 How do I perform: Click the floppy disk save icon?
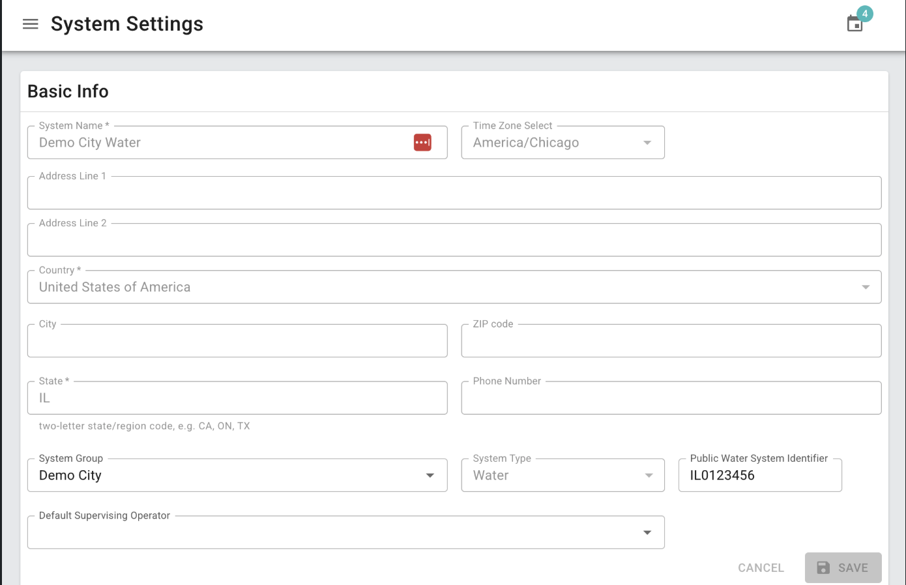(x=823, y=568)
